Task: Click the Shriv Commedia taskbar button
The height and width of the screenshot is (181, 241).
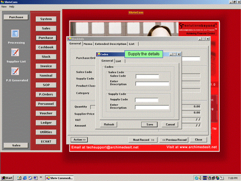Action: point(59,178)
